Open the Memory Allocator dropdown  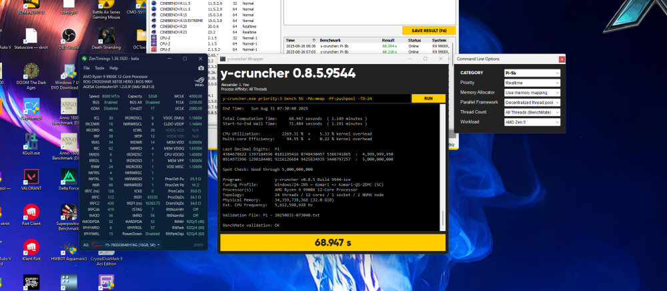pyautogui.click(x=532, y=92)
